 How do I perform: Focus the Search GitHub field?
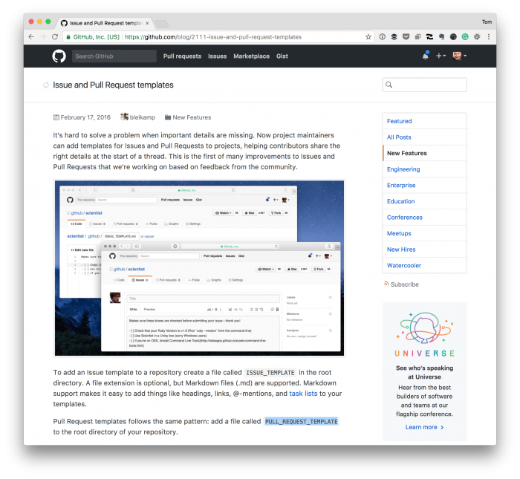[114, 56]
